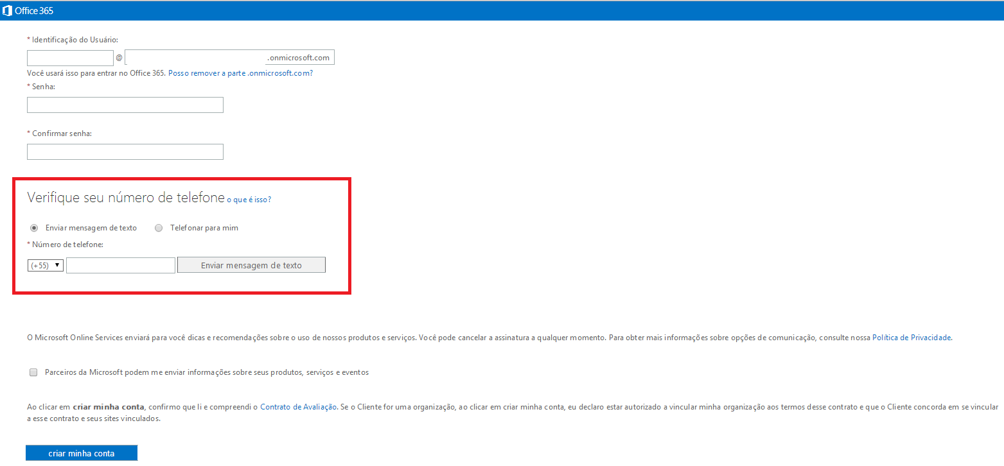Select 'Enviar mensagem de texto' radio button

point(34,228)
